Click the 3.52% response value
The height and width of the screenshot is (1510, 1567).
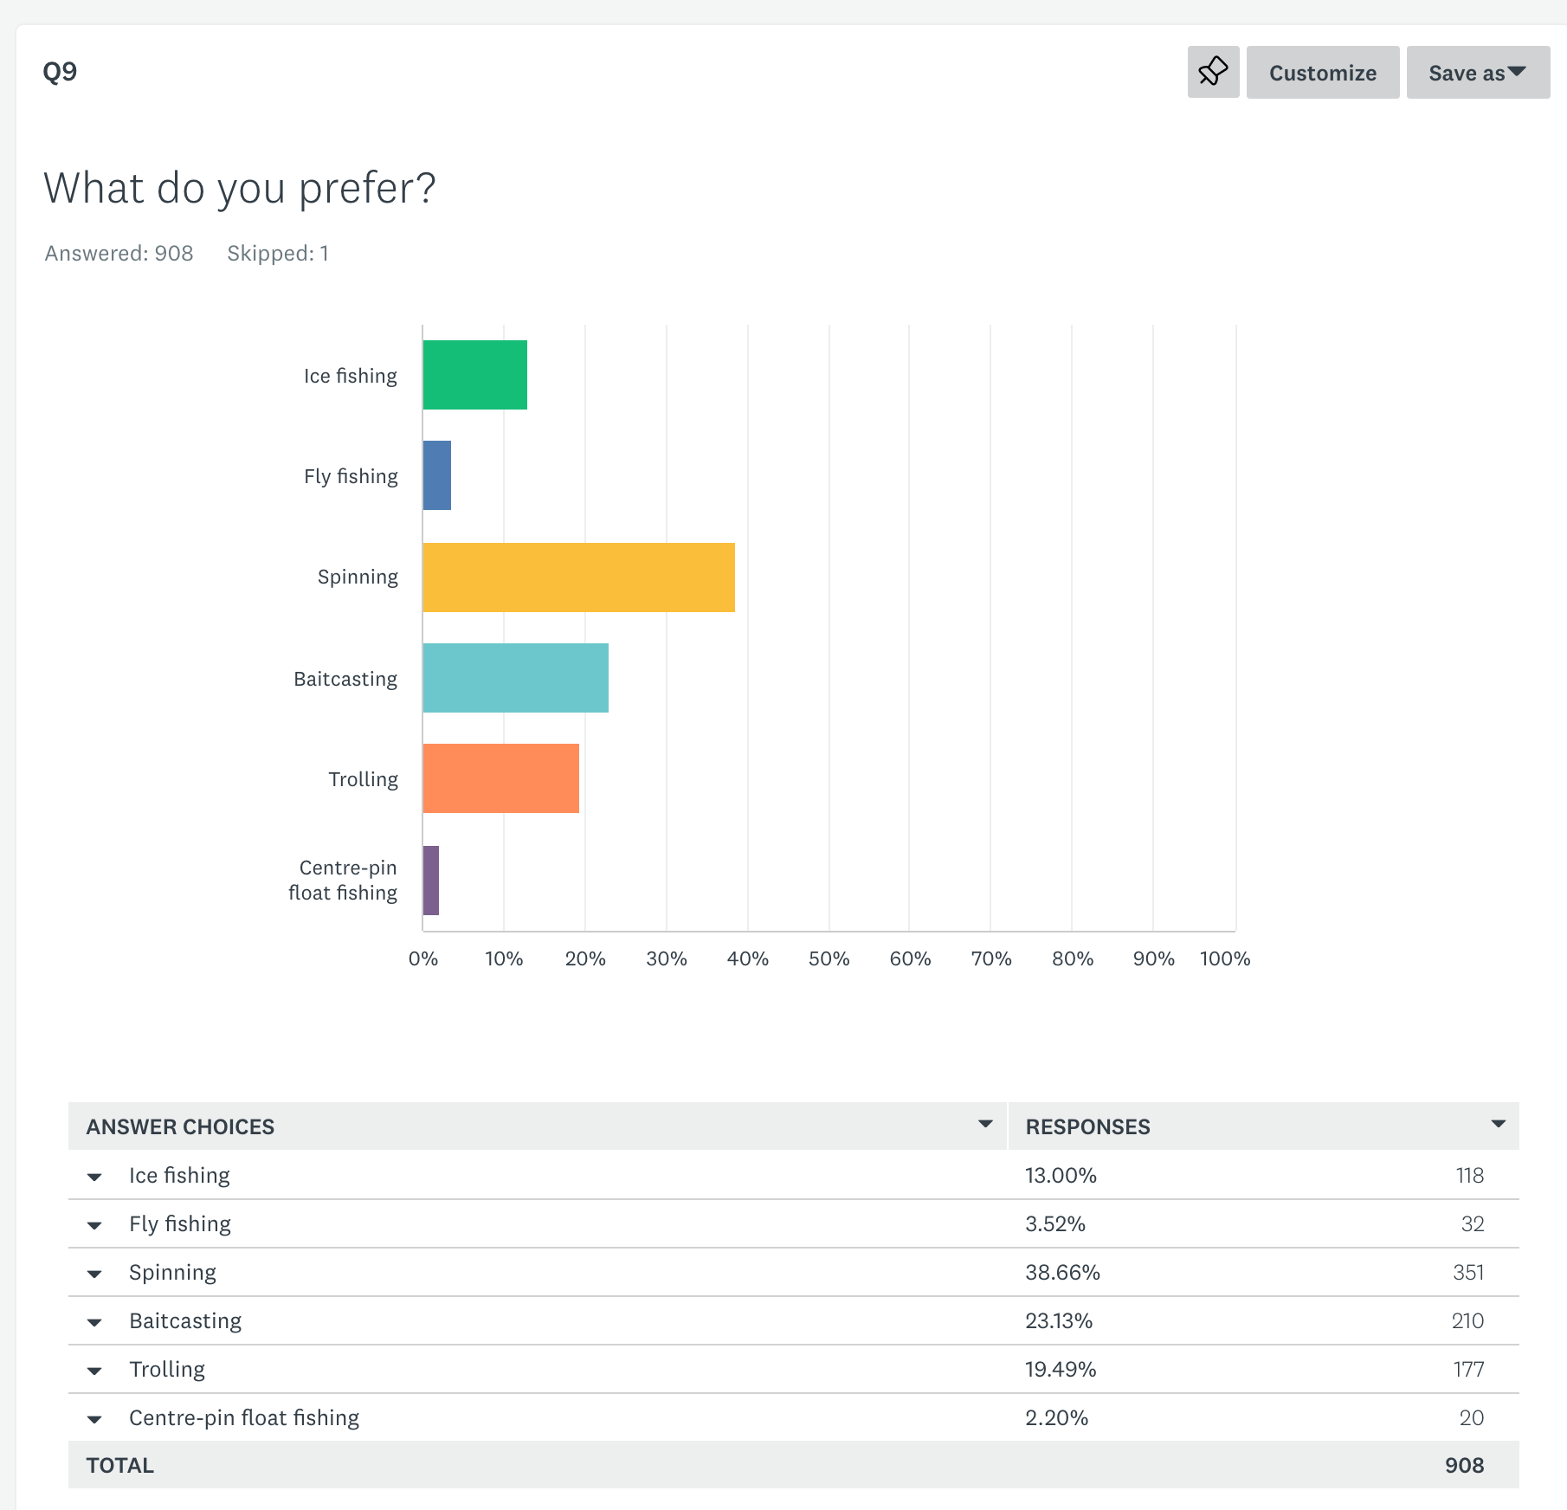tap(1055, 1223)
